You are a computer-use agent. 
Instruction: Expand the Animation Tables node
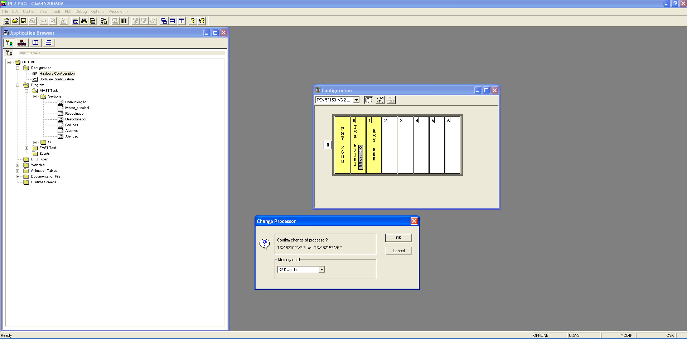18,171
